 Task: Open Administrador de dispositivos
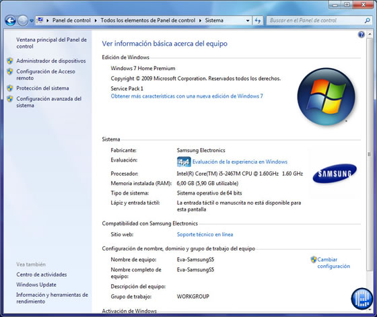click(51, 61)
